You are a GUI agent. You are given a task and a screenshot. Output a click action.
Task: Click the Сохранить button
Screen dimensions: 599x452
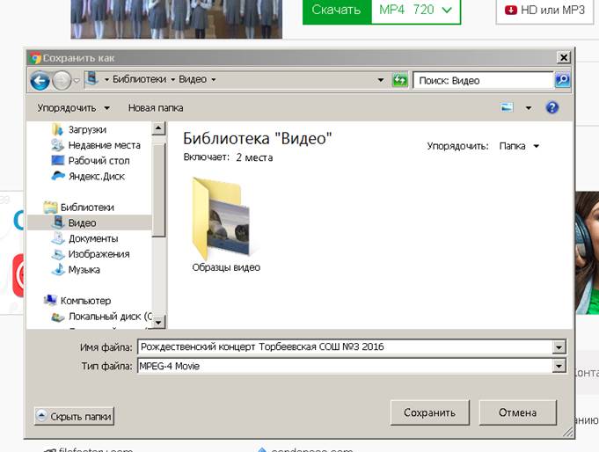point(430,412)
